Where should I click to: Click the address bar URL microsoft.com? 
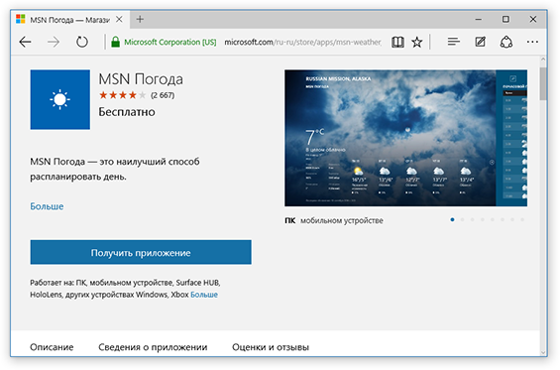(x=302, y=43)
